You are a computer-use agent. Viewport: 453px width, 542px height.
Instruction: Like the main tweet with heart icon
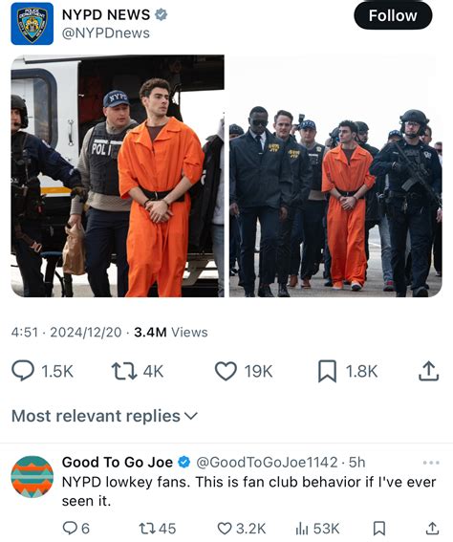[x=226, y=371]
